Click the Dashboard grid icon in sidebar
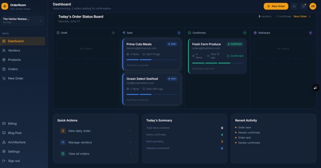The image size is (321, 168). point(4,41)
